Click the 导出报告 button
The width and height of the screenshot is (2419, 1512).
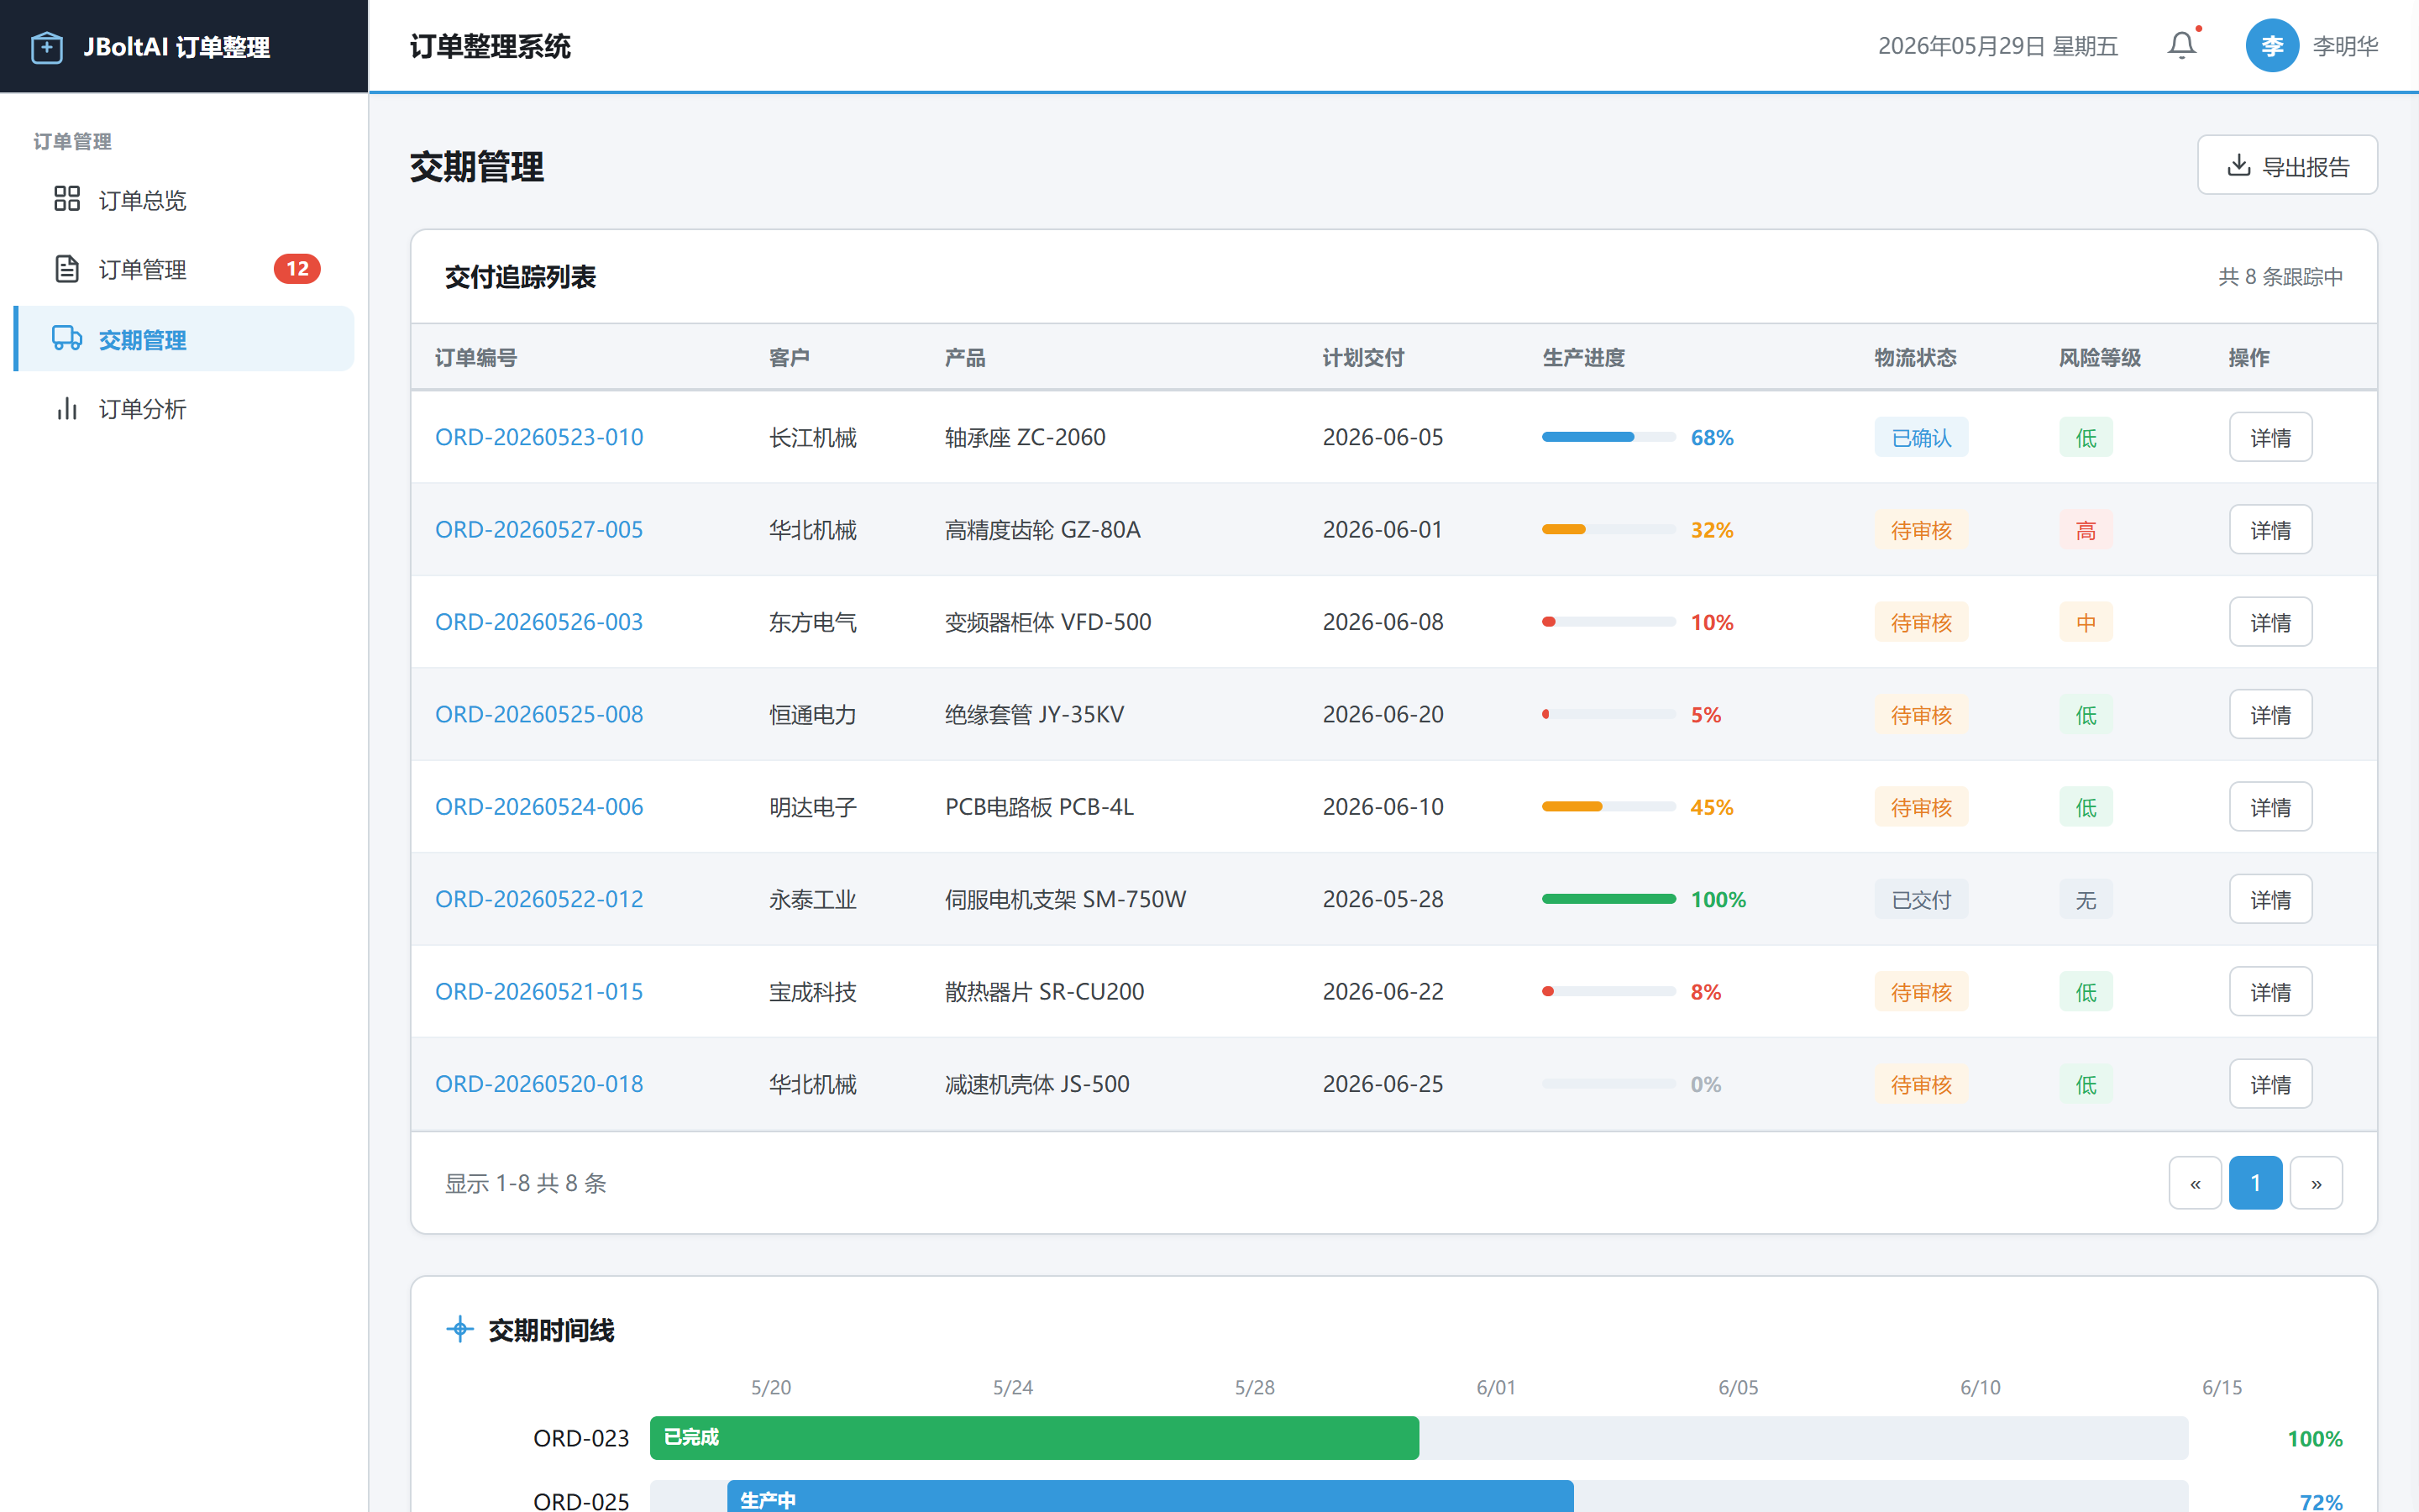[2287, 165]
